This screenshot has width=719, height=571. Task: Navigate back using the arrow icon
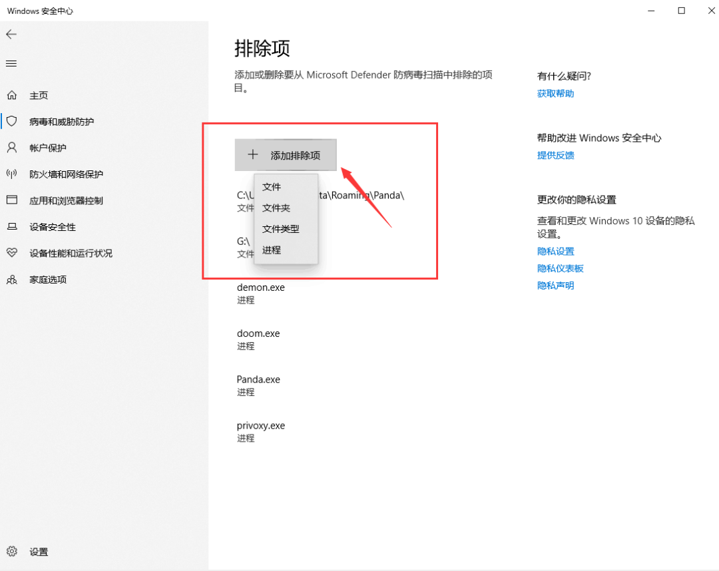11,34
